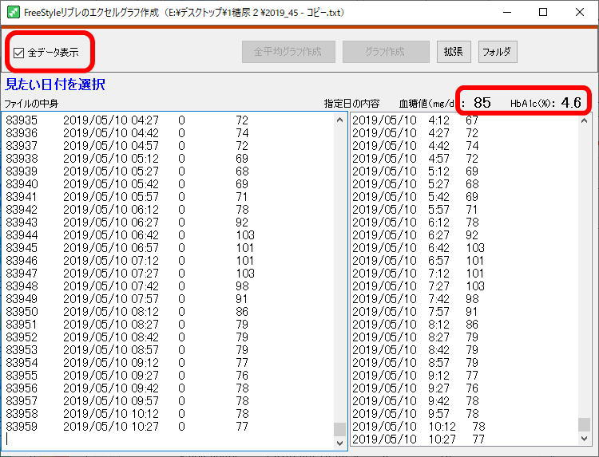Click the scroll thumb of left file list
The image size is (599, 457).
coord(339,429)
